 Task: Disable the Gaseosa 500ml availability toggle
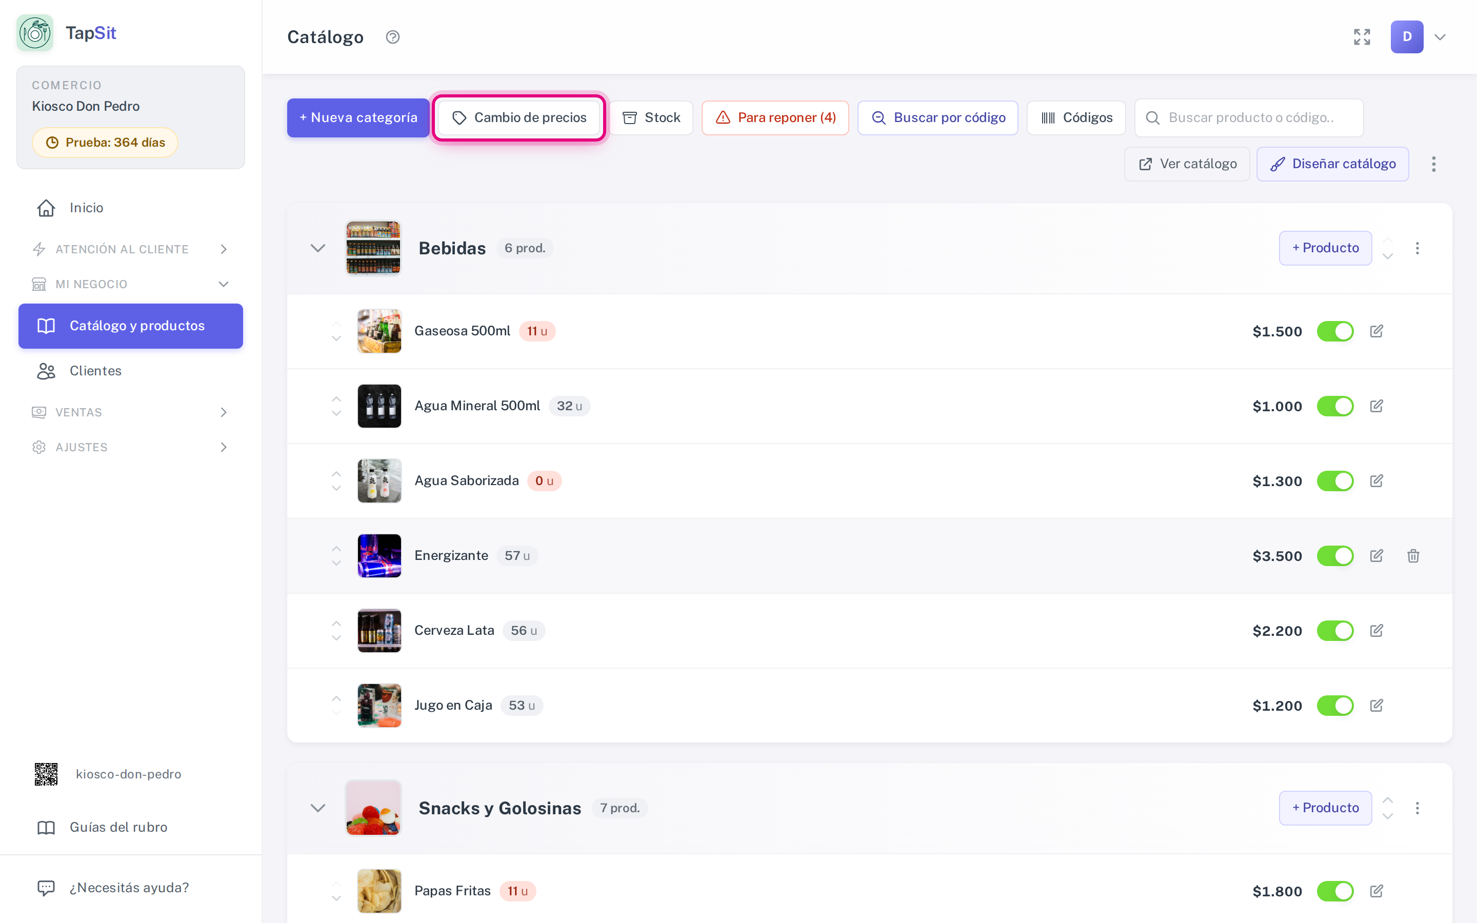1335,331
